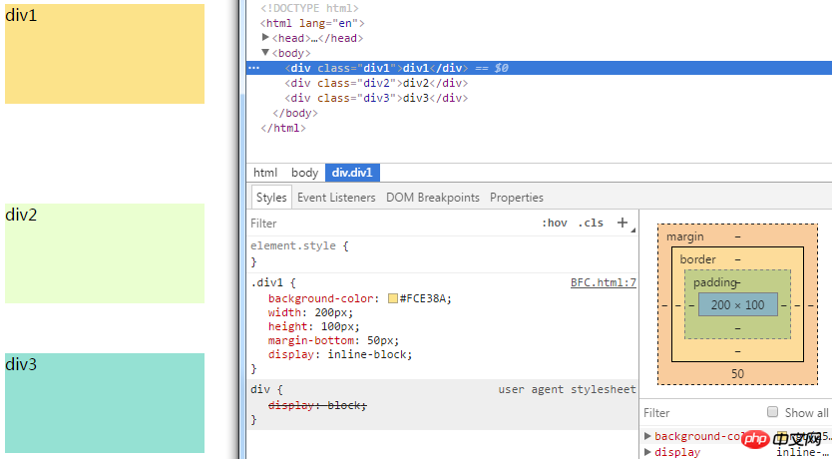Expand the head element node
The width and height of the screenshot is (832, 459).
[x=265, y=38]
